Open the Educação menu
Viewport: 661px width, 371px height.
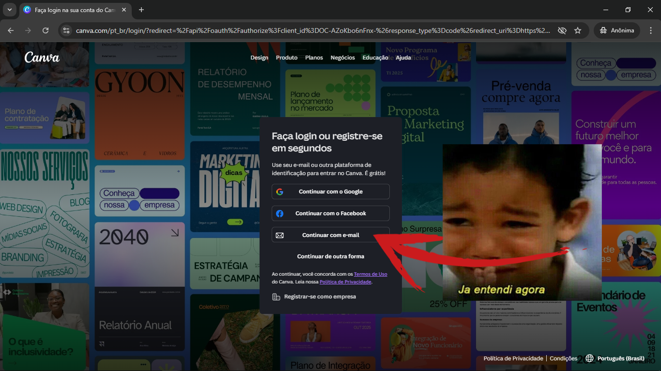click(375, 58)
